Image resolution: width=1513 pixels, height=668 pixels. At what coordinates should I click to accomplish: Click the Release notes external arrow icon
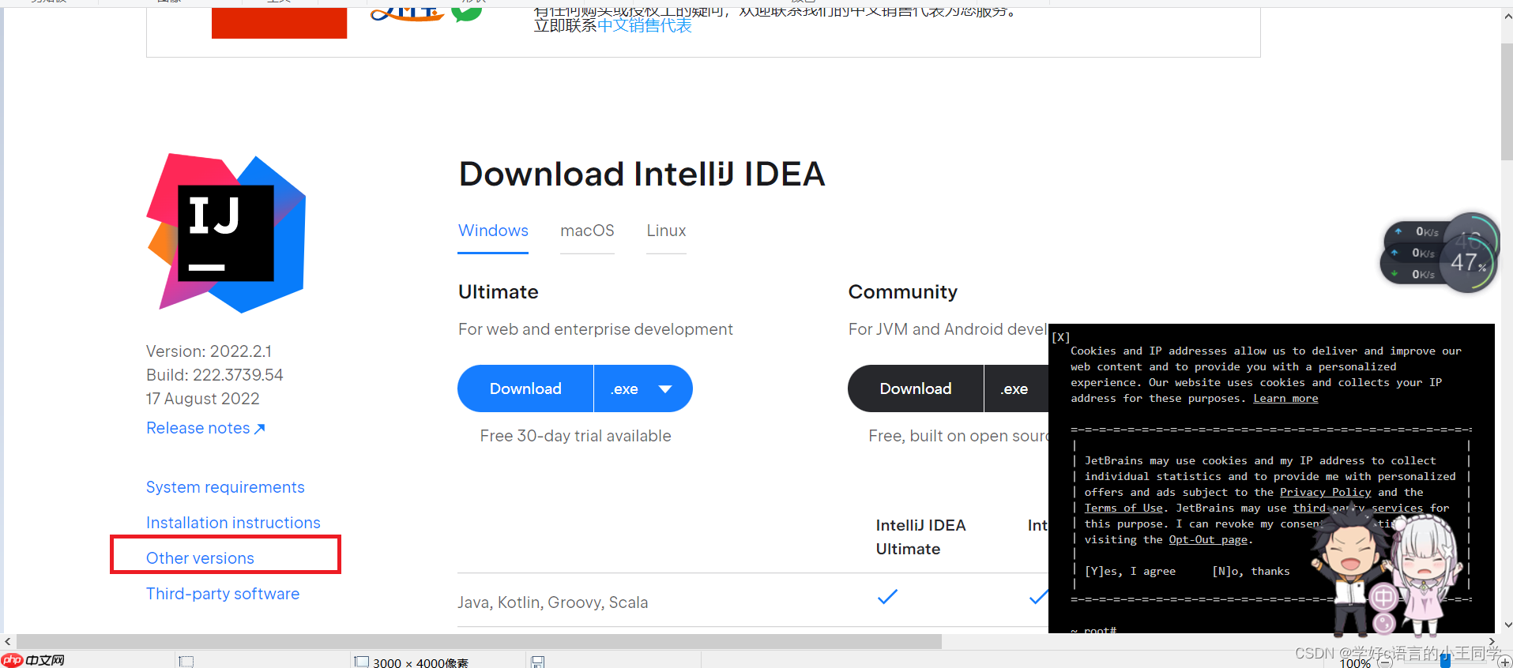tap(259, 429)
